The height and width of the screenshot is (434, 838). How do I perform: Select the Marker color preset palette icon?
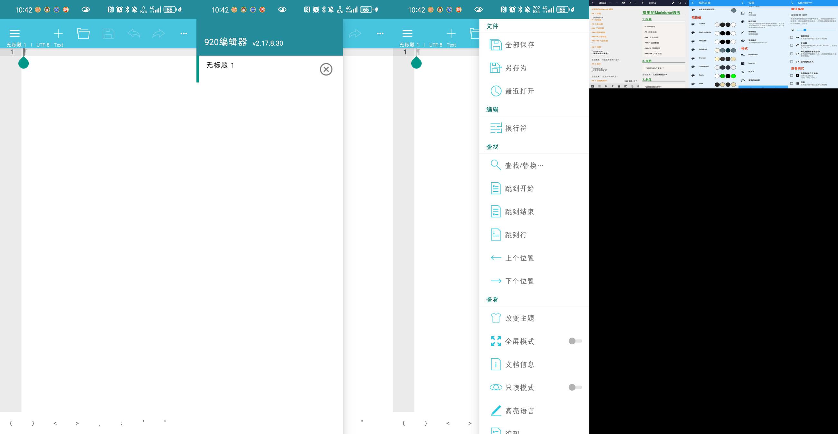coord(693,24)
